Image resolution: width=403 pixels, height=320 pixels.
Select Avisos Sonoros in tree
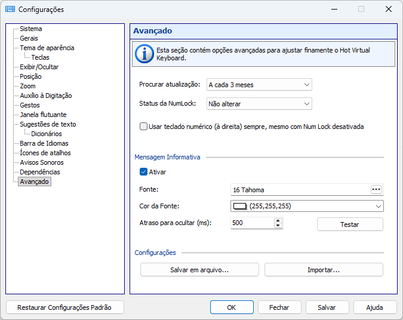[x=42, y=162]
